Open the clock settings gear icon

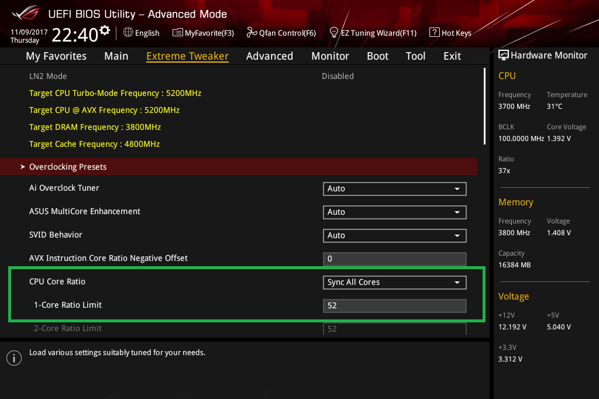(x=105, y=30)
